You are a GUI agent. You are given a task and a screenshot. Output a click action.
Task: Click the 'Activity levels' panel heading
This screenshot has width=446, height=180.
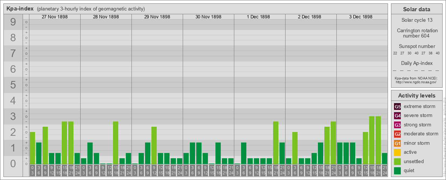pyautogui.click(x=417, y=96)
